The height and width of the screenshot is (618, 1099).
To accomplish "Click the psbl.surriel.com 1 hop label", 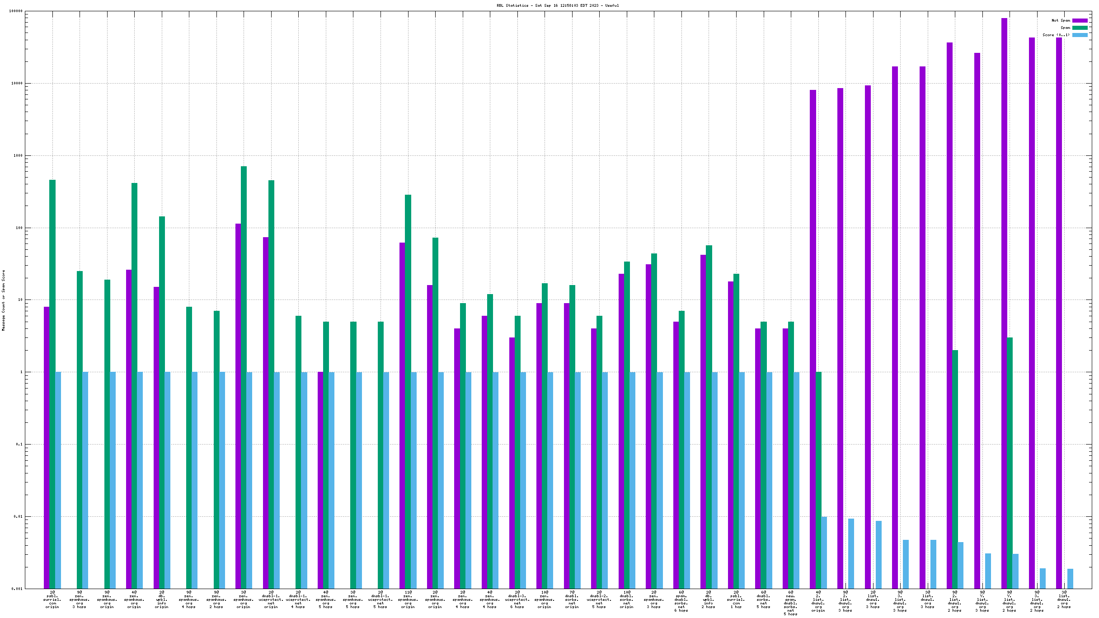I will tap(736, 599).
